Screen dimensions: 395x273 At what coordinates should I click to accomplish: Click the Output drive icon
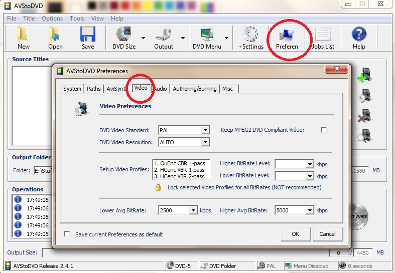tap(164, 35)
